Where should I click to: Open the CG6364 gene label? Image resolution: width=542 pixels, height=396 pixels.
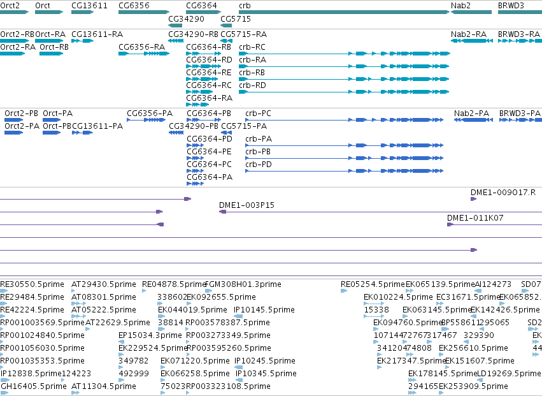coord(201,6)
